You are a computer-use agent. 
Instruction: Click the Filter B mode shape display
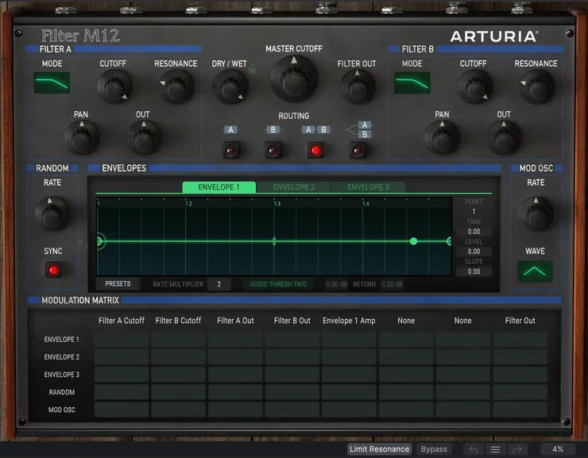[412, 83]
